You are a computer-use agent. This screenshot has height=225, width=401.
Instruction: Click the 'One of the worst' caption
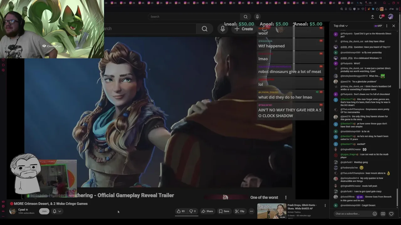tap(264, 197)
